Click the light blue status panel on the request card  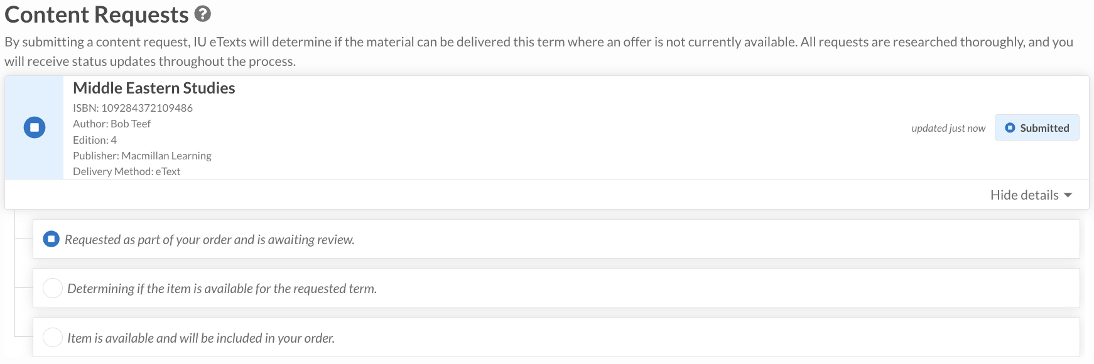[34, 127]
